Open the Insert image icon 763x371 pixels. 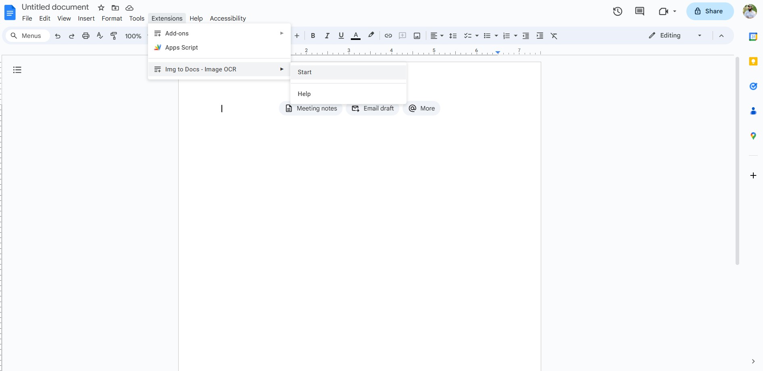click(417, 35)
